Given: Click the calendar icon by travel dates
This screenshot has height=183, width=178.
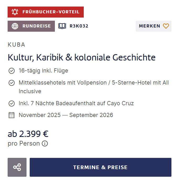Looking at the screenshot, I should pyautogui.click(x=12, y=115).
